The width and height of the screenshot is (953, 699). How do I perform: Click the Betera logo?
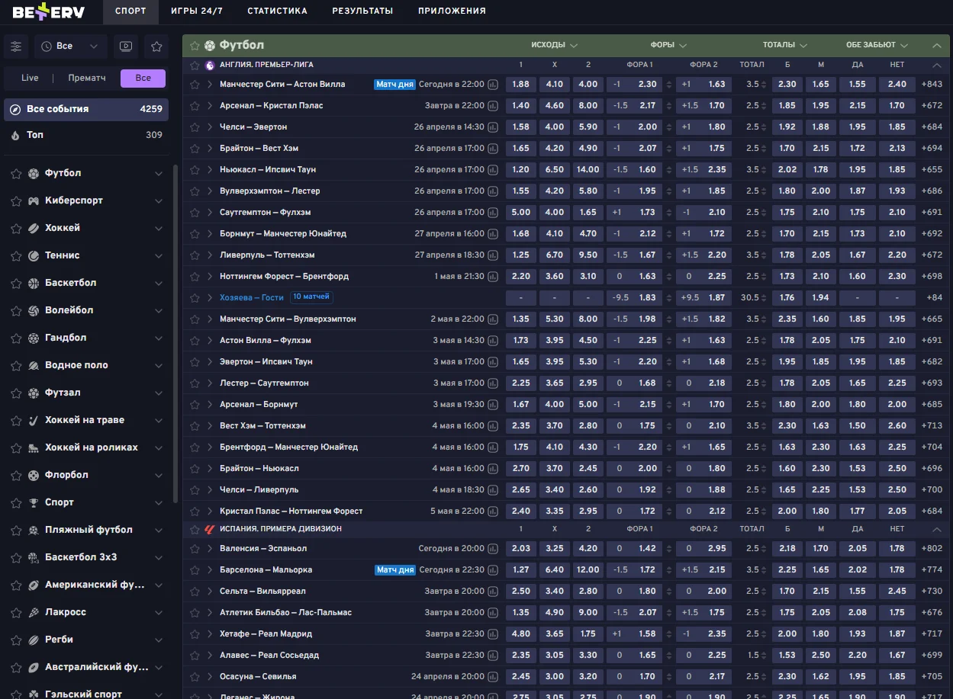[x=49, y=11]
